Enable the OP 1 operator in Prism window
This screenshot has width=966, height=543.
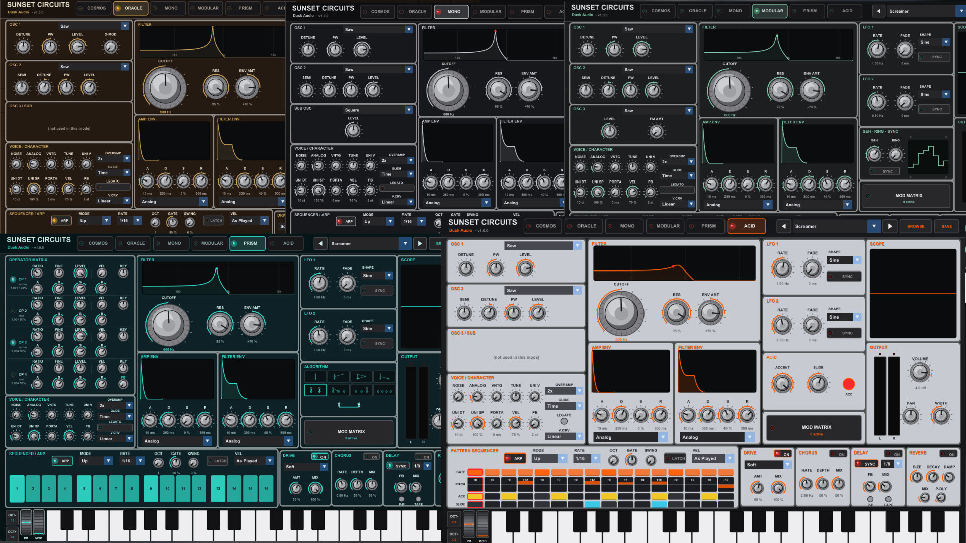[x=13, y=279]
